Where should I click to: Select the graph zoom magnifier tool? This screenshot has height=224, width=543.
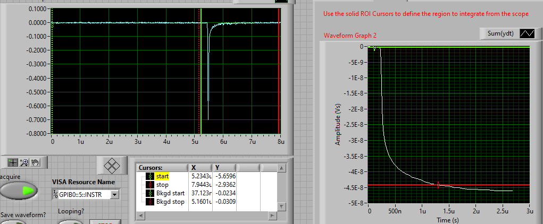click(24, 162)
